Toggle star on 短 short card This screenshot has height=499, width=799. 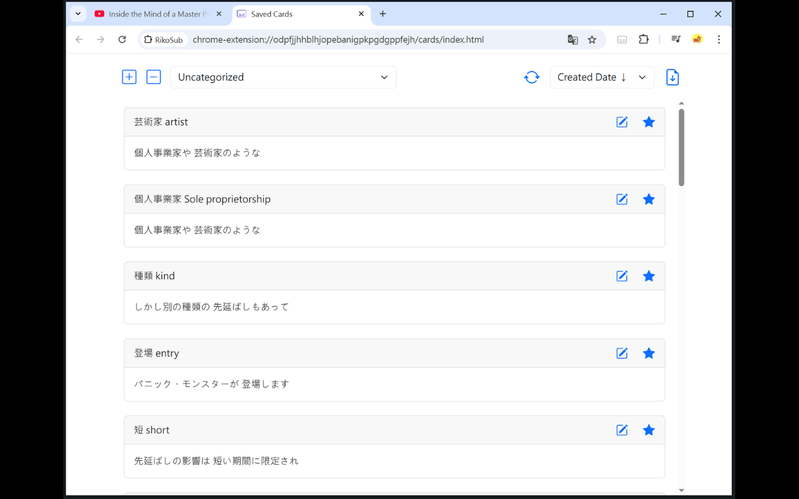tap(649, 430)
